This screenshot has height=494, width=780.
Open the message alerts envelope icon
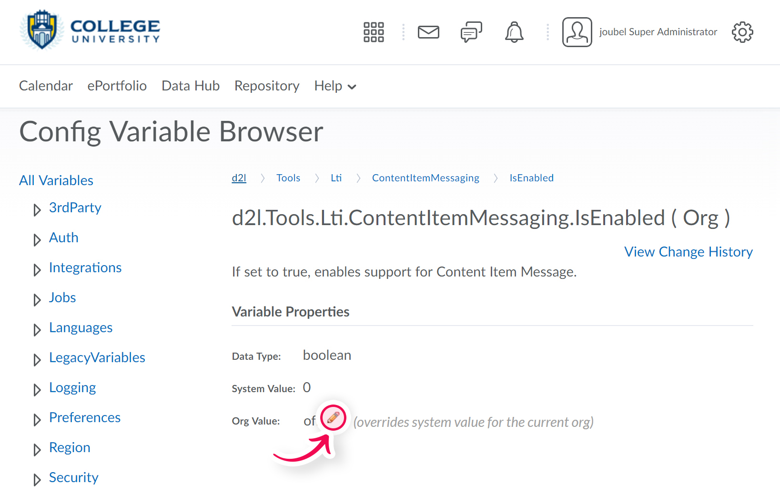[x=428, y=32]
